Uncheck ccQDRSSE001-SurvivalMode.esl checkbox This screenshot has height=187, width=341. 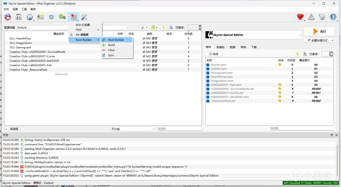pos(208,89)
